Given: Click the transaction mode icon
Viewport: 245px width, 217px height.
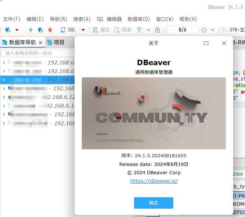Looking at the screenshot, I should pos(139,30).
